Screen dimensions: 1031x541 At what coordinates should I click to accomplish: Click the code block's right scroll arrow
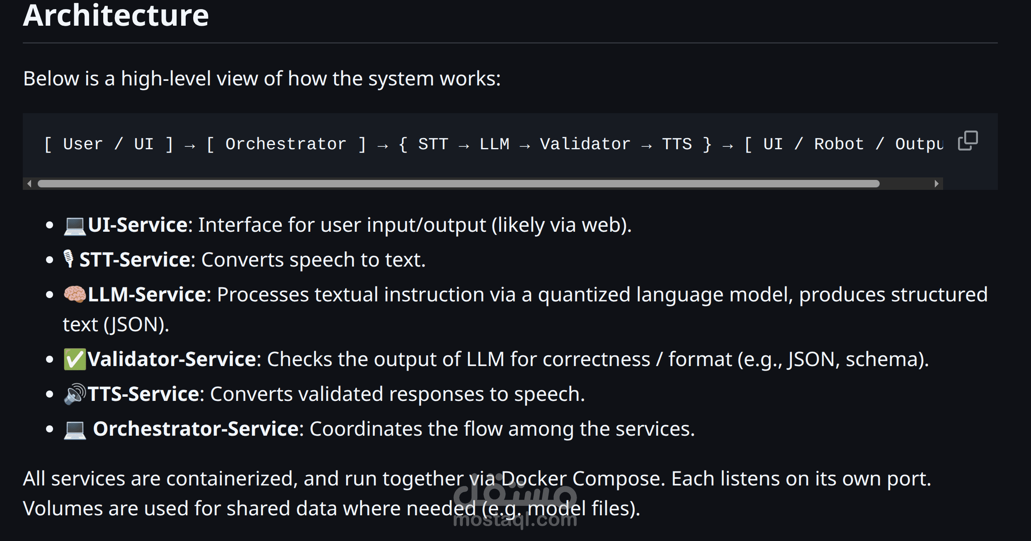[x=936, y=184]
